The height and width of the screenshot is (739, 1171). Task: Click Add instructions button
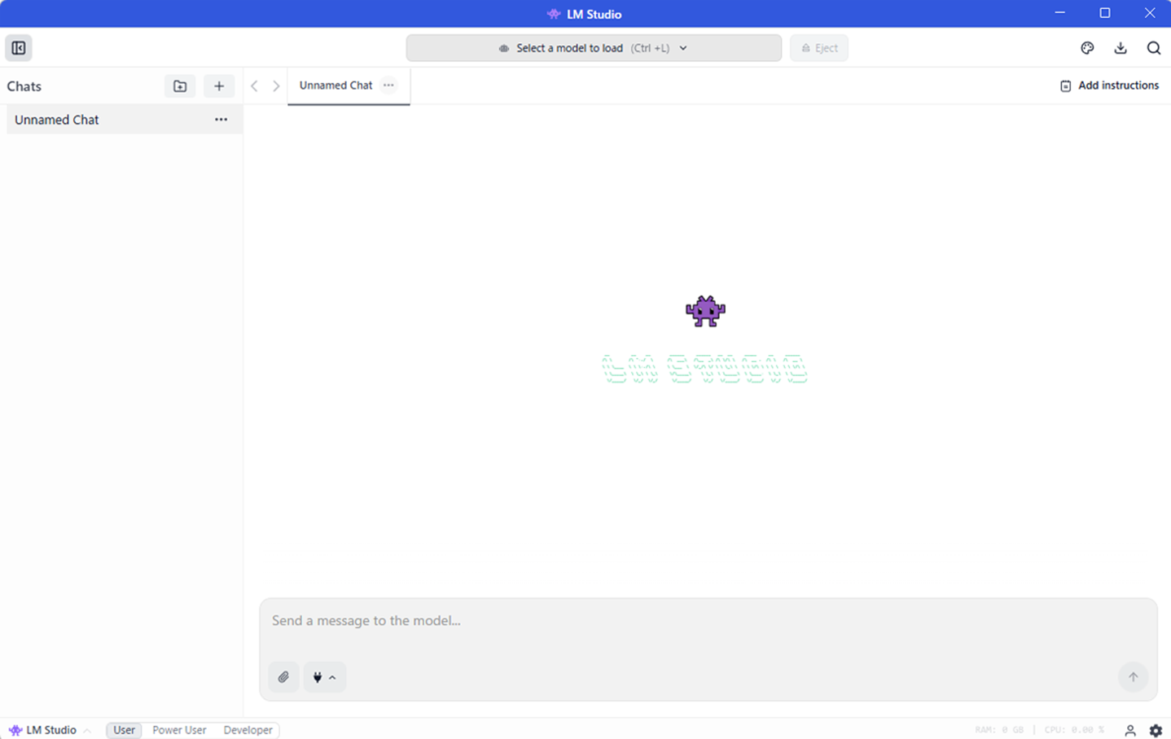(1109, 85)
